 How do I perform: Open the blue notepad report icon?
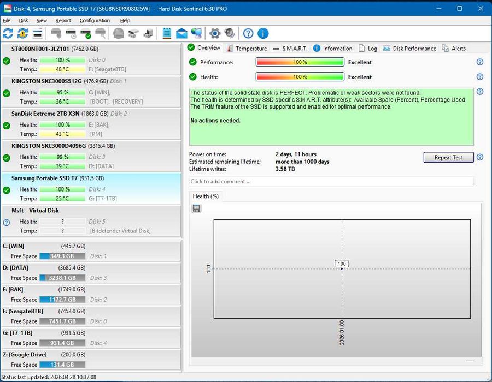167,33
